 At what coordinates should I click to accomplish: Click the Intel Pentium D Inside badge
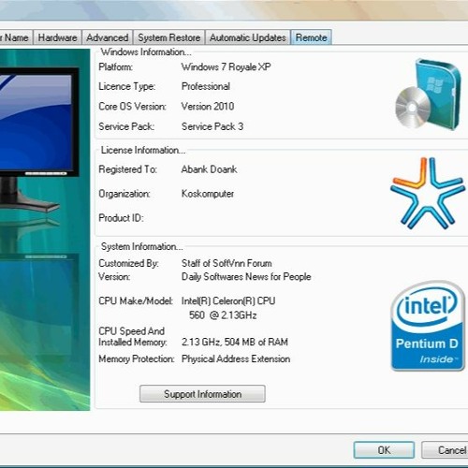pos(428,326)
